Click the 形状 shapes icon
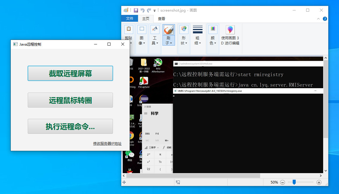This screenshot has width=339, height=194. click(x=184, y=29)
